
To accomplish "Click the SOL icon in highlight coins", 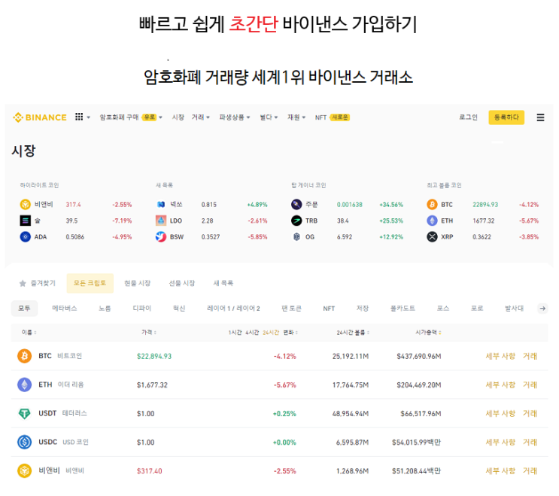I will point(25,221).
